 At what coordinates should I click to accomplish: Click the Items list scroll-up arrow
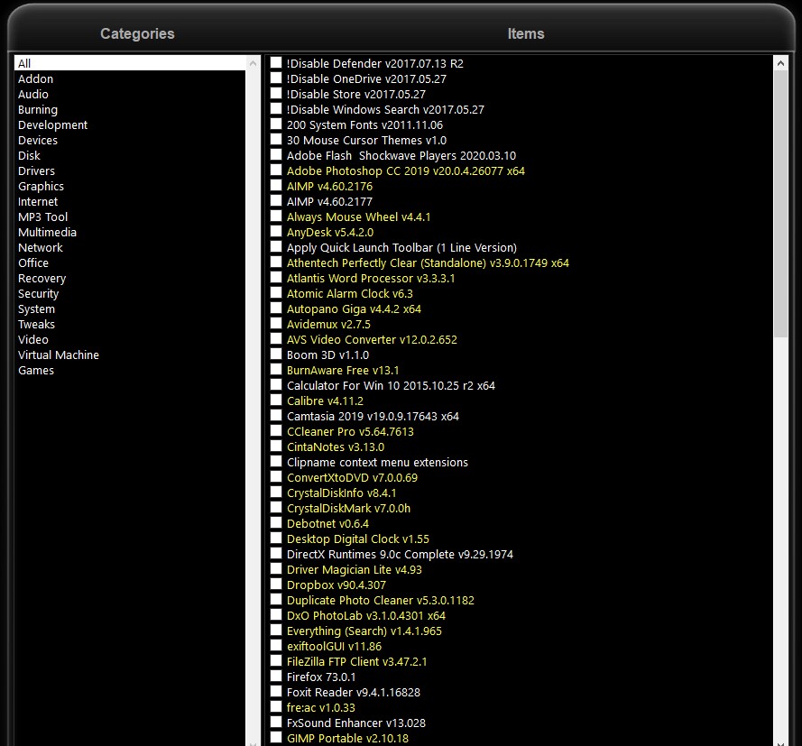pyautogui.click(x=780, y=63)
